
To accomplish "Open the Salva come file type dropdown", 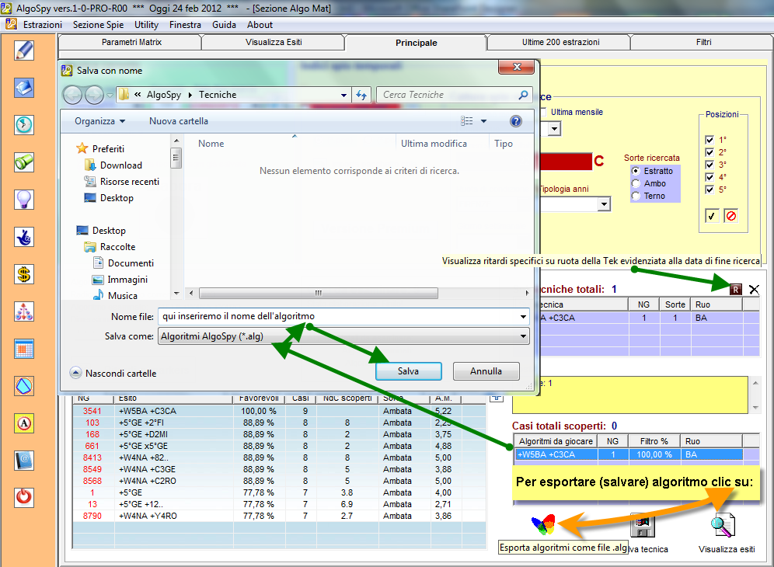I will (x=344, y=336).
